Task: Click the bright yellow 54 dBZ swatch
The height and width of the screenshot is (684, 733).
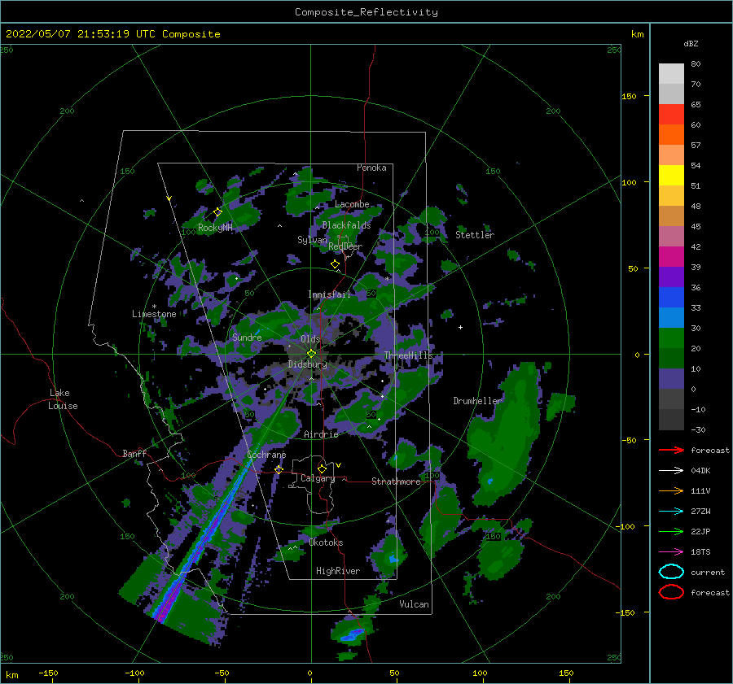Action: tap(671, 175)
